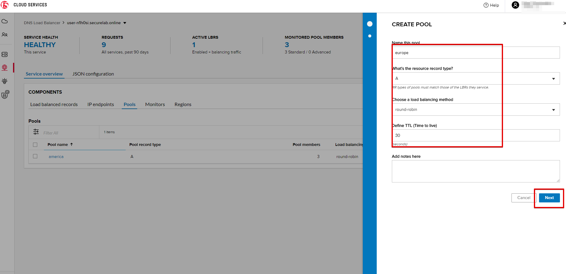Check the america pool row checkbox

35,156
